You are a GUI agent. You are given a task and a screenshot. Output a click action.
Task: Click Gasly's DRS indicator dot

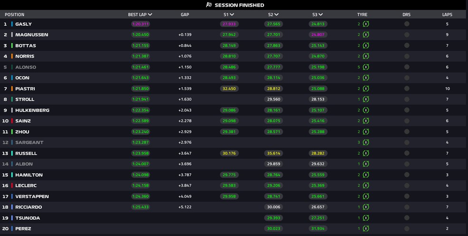pyautogui.click(x=407, y=24)
